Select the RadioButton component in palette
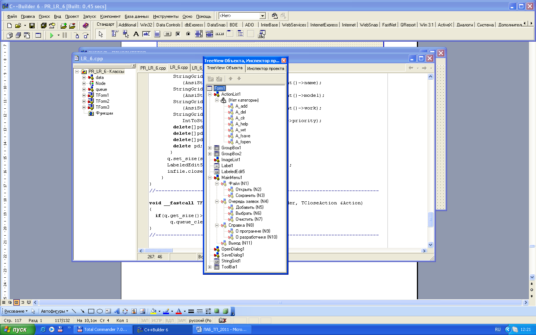The image size is (536, 335). 188,34
